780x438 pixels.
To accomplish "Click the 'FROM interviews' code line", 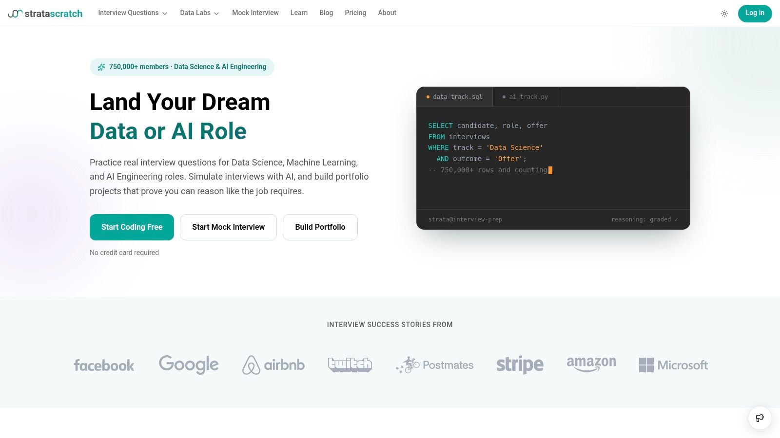I will pyautogui.click(x=459, y=137).
